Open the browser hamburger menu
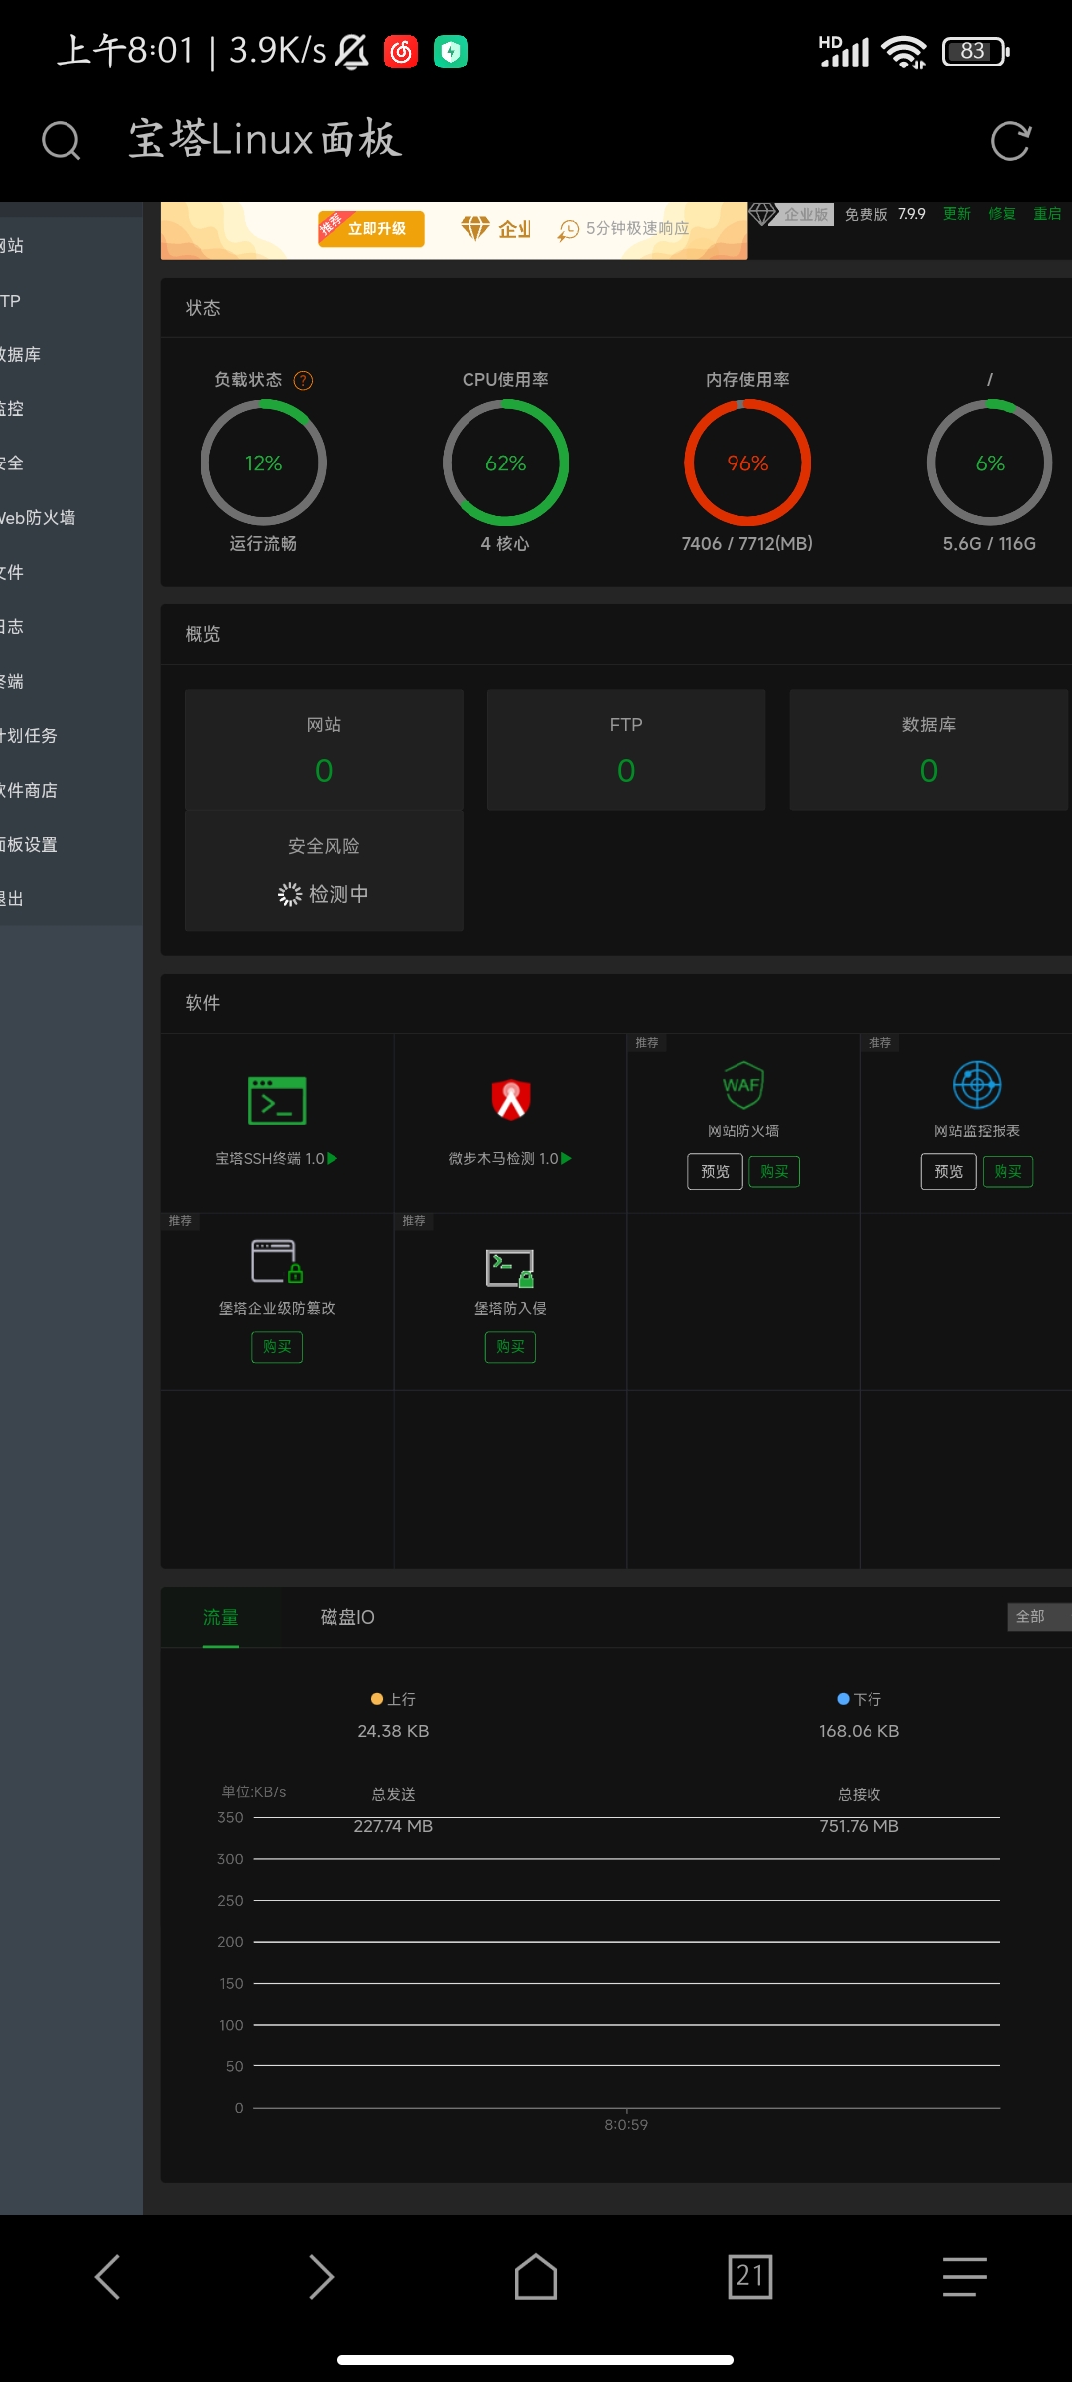The image size is (1072, 2382). (x=965, y=2276)
